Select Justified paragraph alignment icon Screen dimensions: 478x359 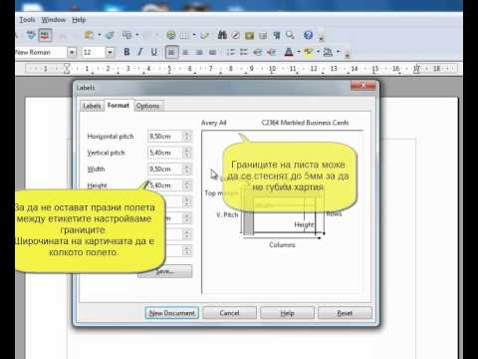pyautogui.click(x=213, y=52)
